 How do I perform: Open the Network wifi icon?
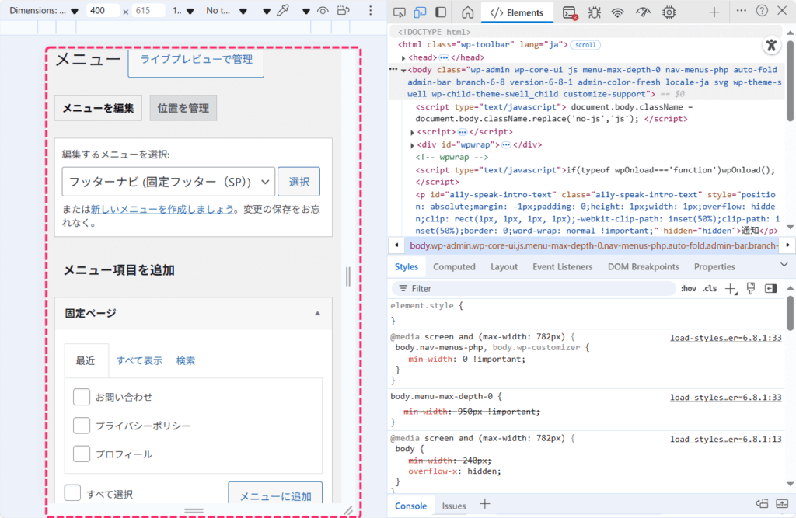617,12
